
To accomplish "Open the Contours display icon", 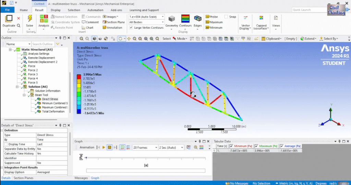I will click(x=185, y=19).
